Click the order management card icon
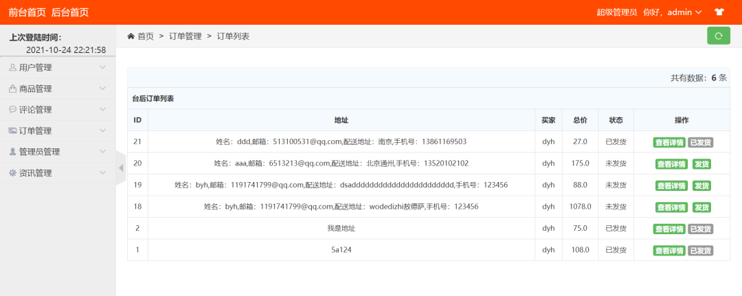Screen dimensions: 742x296 click(x=13, y=130)
